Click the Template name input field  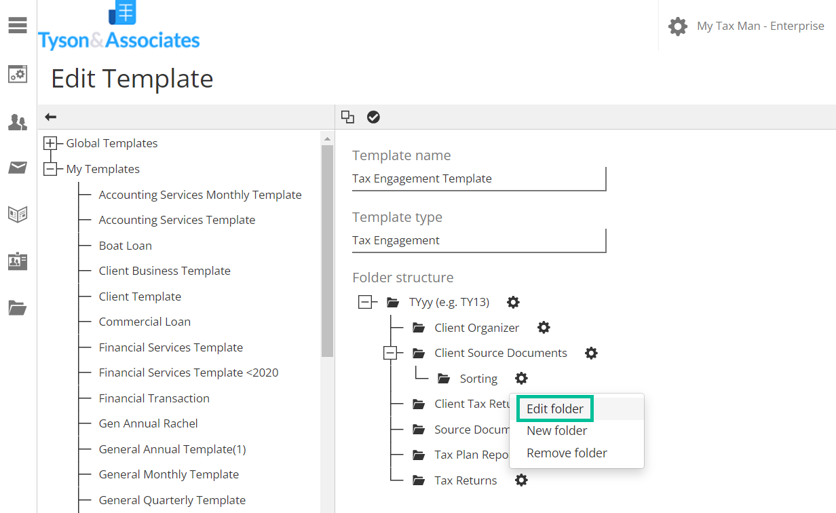click(478, 178)
